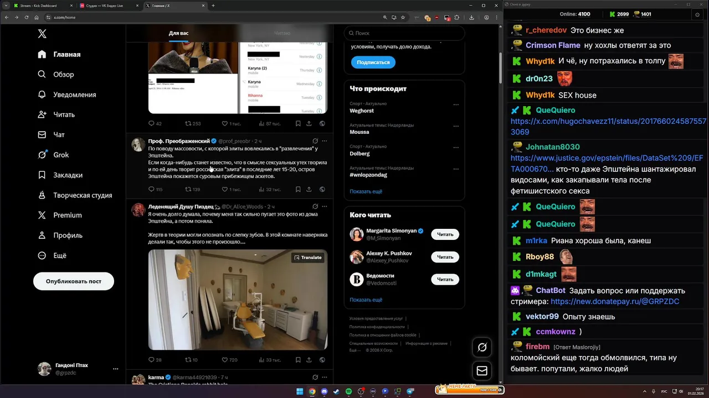Repost the Проф. Преображенский post
709x398 pixels.
(188, 190)
